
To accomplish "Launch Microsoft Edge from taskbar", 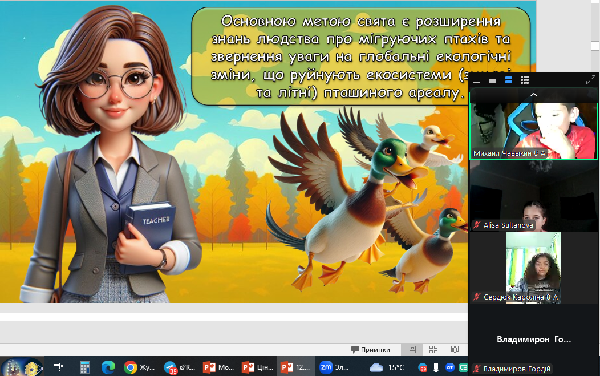I will [108, 367].
